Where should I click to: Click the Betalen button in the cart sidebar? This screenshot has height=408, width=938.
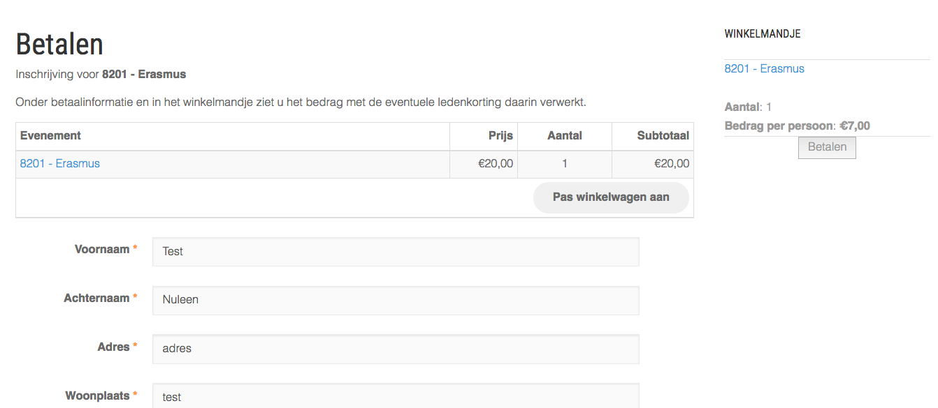click(x=827, y=147)
